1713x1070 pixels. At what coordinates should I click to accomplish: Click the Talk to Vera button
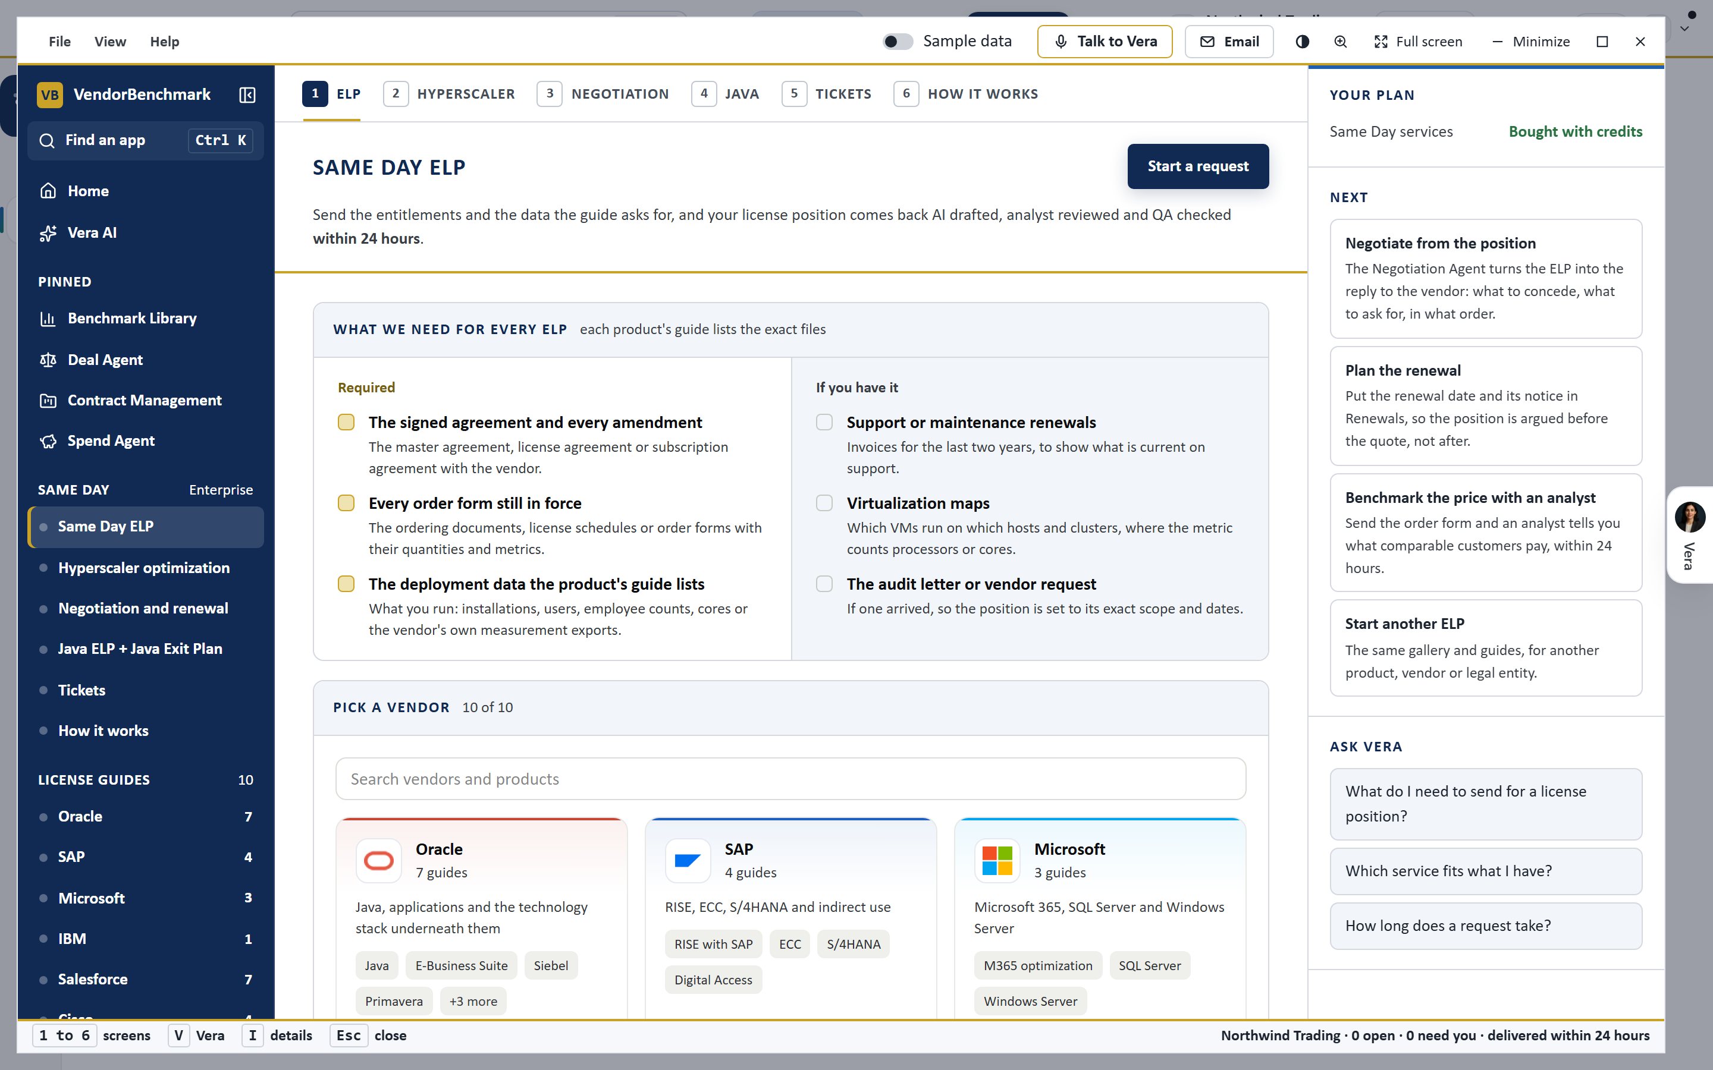point(1105,42)
